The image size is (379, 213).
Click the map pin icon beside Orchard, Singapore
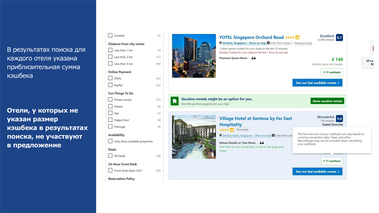tap(220, 43)
